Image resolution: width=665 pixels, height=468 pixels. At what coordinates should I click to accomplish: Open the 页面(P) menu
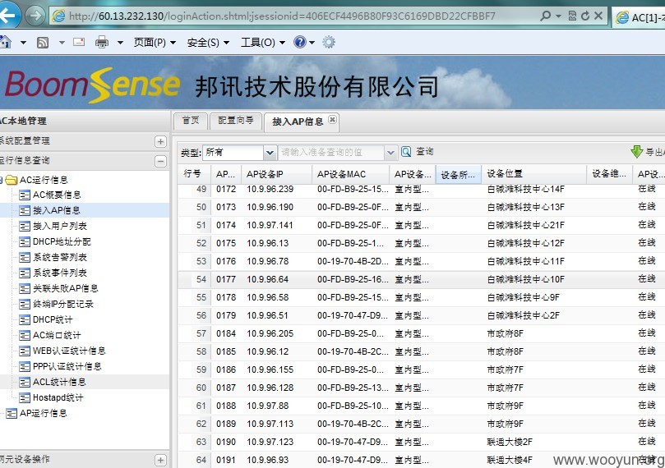pos(155,43)
